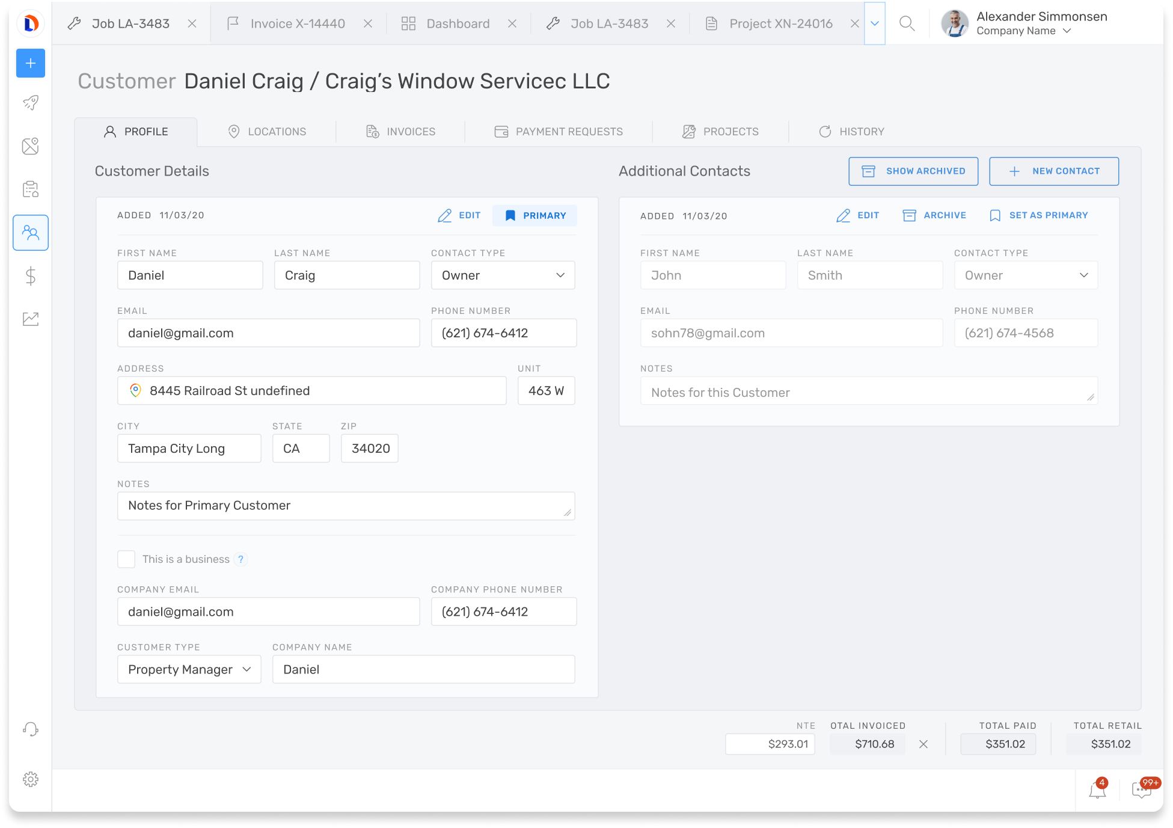Click the settings gear at sidebar bottom
Image resolution: width=1173 pixels, height=828 pixels.
[x=31, y=779]
